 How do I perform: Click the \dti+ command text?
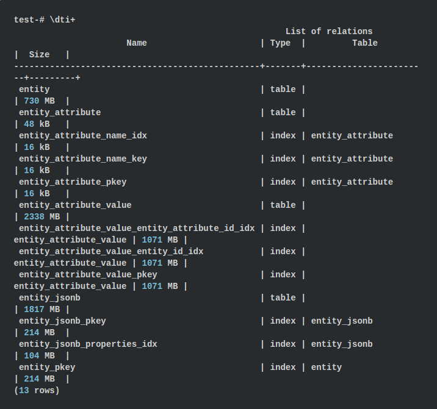pyautogui.click(x=62, y=20)
